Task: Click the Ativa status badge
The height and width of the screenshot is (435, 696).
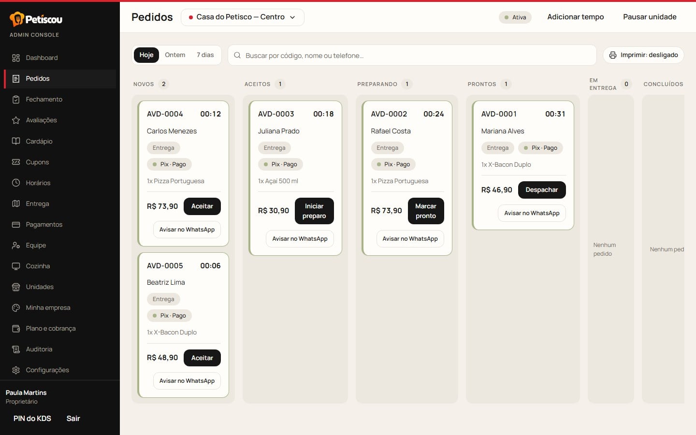Action: [x=515, y=17]
